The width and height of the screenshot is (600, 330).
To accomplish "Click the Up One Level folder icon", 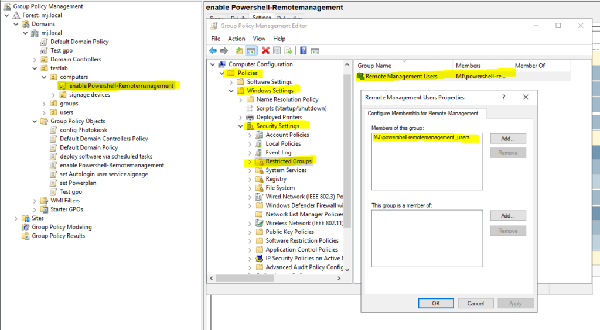I will [239, 50].
